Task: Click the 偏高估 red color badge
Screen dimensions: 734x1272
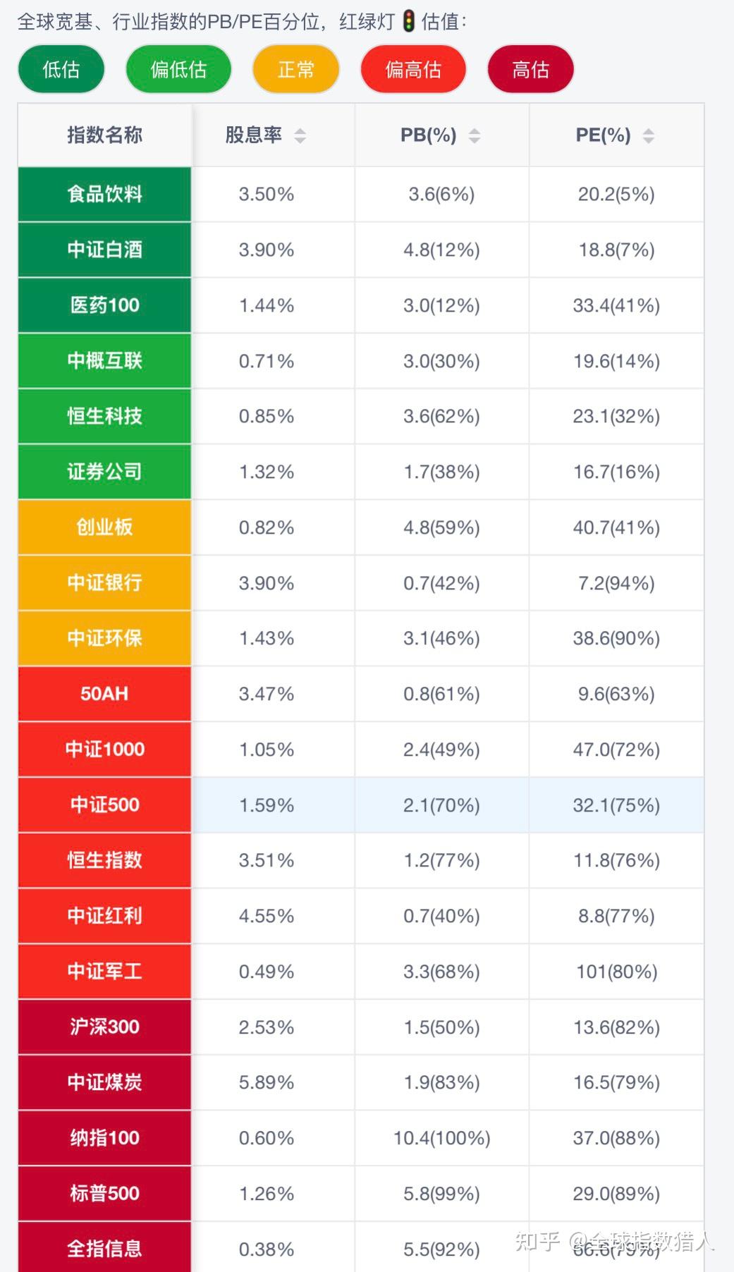Action: pos(412,68)
